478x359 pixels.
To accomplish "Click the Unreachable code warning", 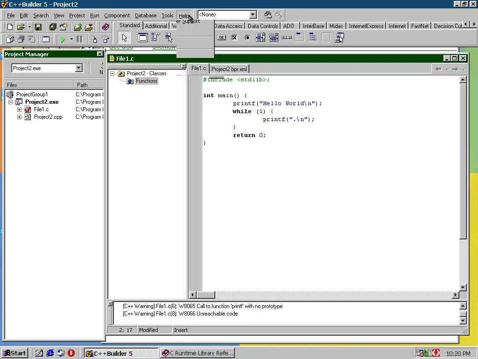I will (180, 314).
